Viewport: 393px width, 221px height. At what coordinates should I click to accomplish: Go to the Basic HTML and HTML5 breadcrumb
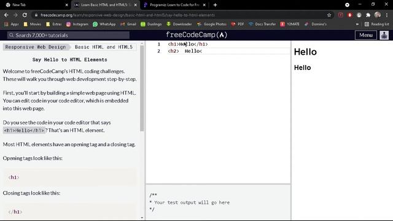[x=104, y=47]
